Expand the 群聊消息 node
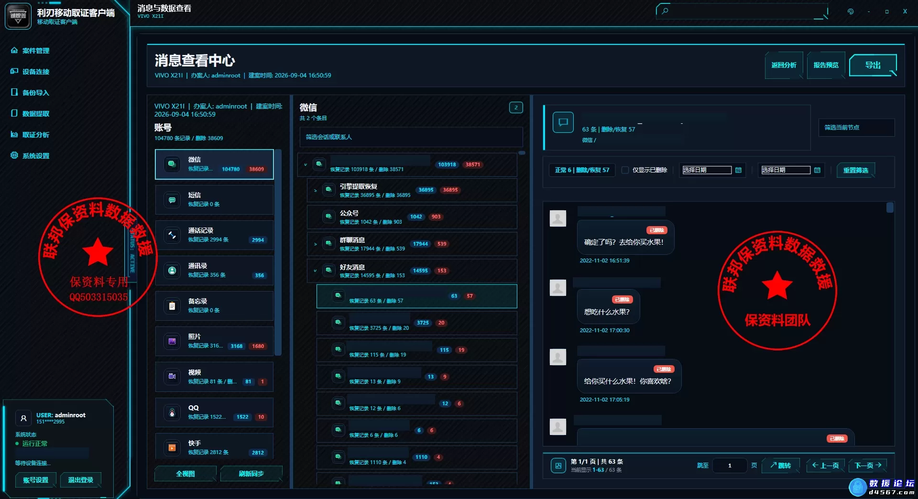This screenshot has height=499, width=918. pos(315,244)
